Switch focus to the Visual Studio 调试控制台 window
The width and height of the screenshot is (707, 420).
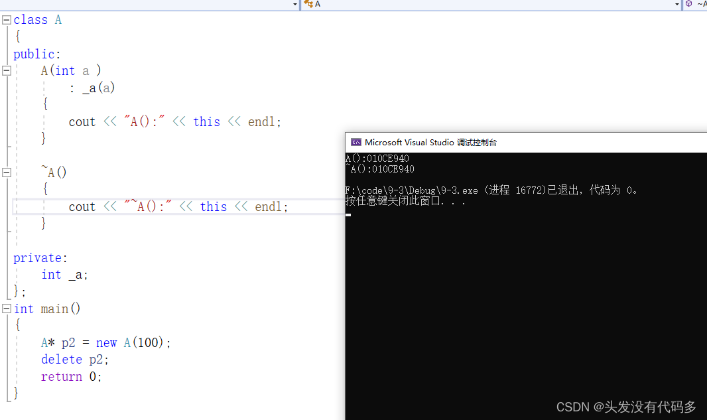[x=464, y=141]
